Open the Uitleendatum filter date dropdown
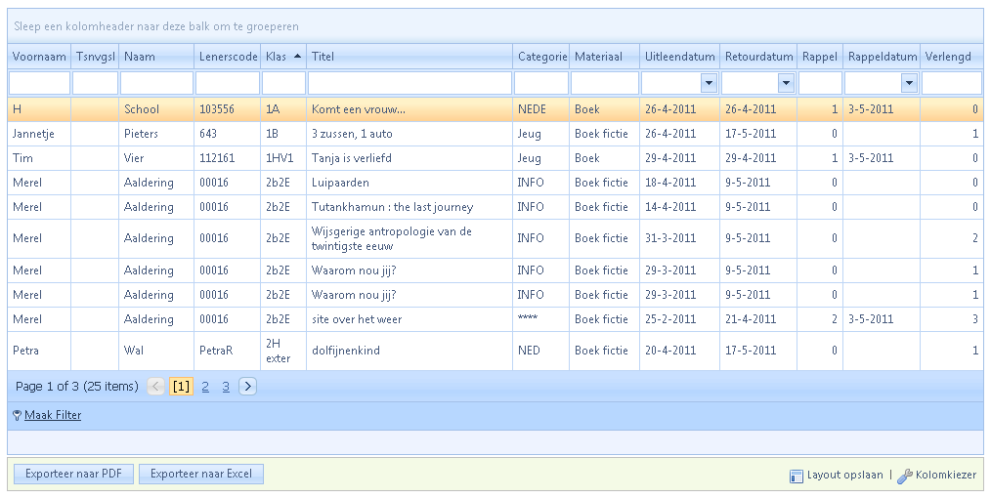 click(709, 84)
